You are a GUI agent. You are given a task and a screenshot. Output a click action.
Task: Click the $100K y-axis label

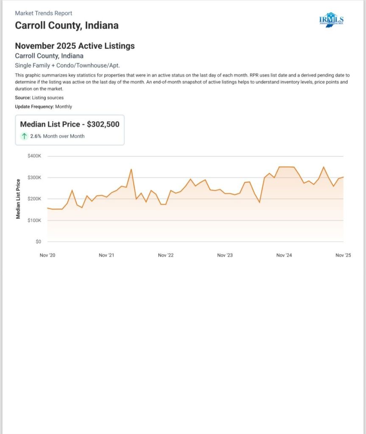34,220
